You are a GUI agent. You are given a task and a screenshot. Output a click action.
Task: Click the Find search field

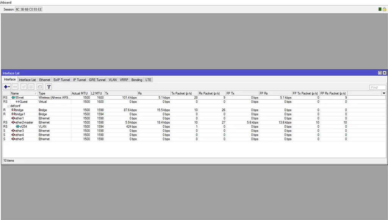point(377,87)
